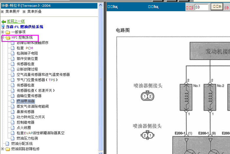230x154 pixels.
Task: Click the scroll-up arrow of tree scrollbar
Action: point(100,5)
